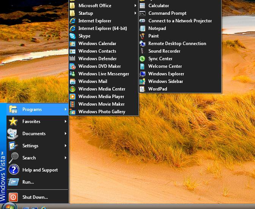Screen dimensions: 255x209
Task: Click the Windows Media Center icon
Action: pos(72,89)
